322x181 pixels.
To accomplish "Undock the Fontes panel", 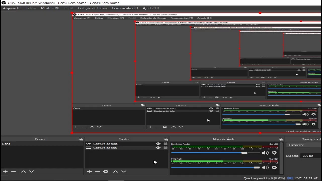I will coord(165,139).
